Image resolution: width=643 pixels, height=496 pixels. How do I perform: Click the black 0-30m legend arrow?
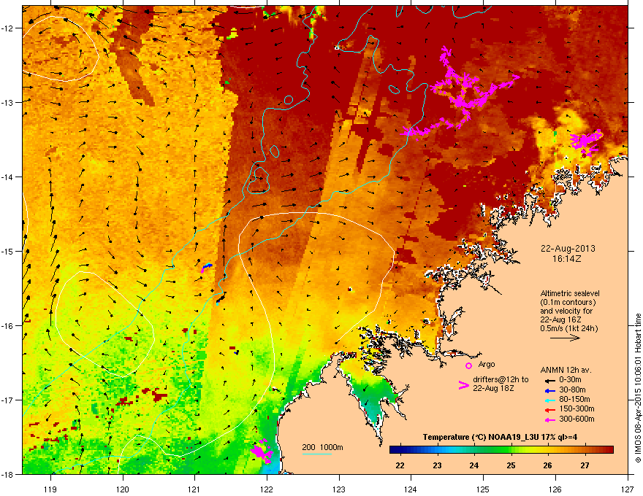(x=549, y=380)
